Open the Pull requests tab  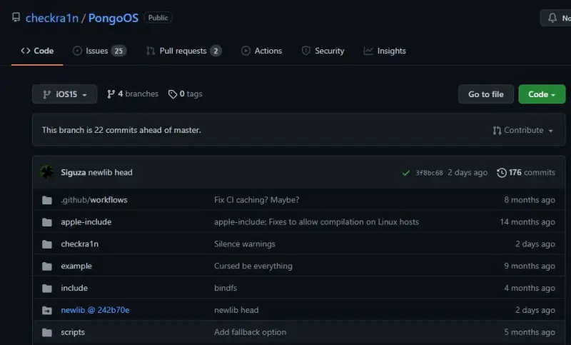point(183,51)
